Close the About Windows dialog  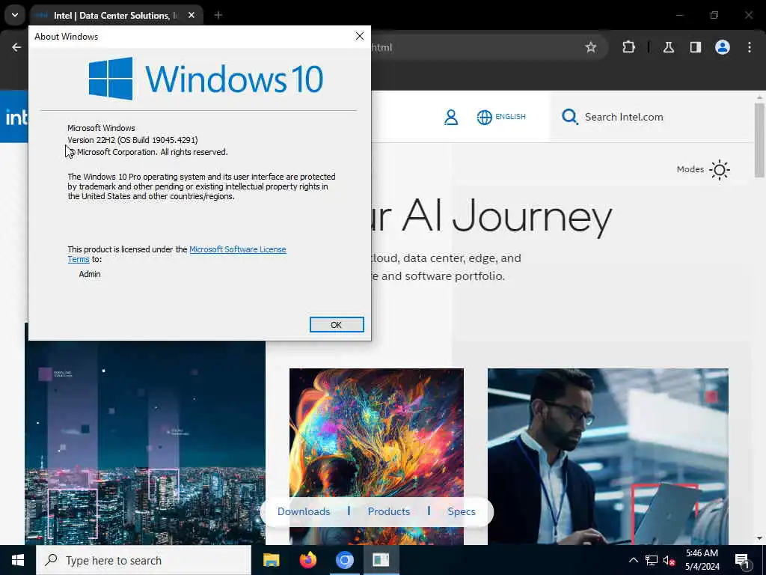click(x=360, y=36)
